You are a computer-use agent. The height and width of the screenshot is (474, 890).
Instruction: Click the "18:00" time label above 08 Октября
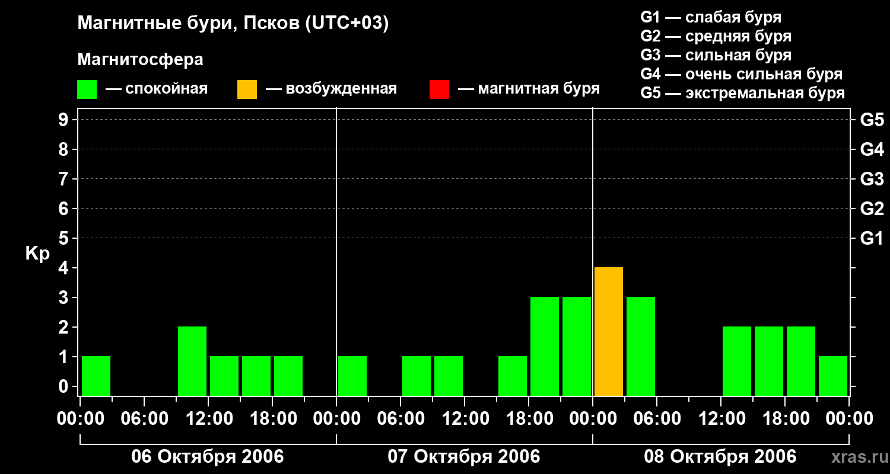[785, 419]
